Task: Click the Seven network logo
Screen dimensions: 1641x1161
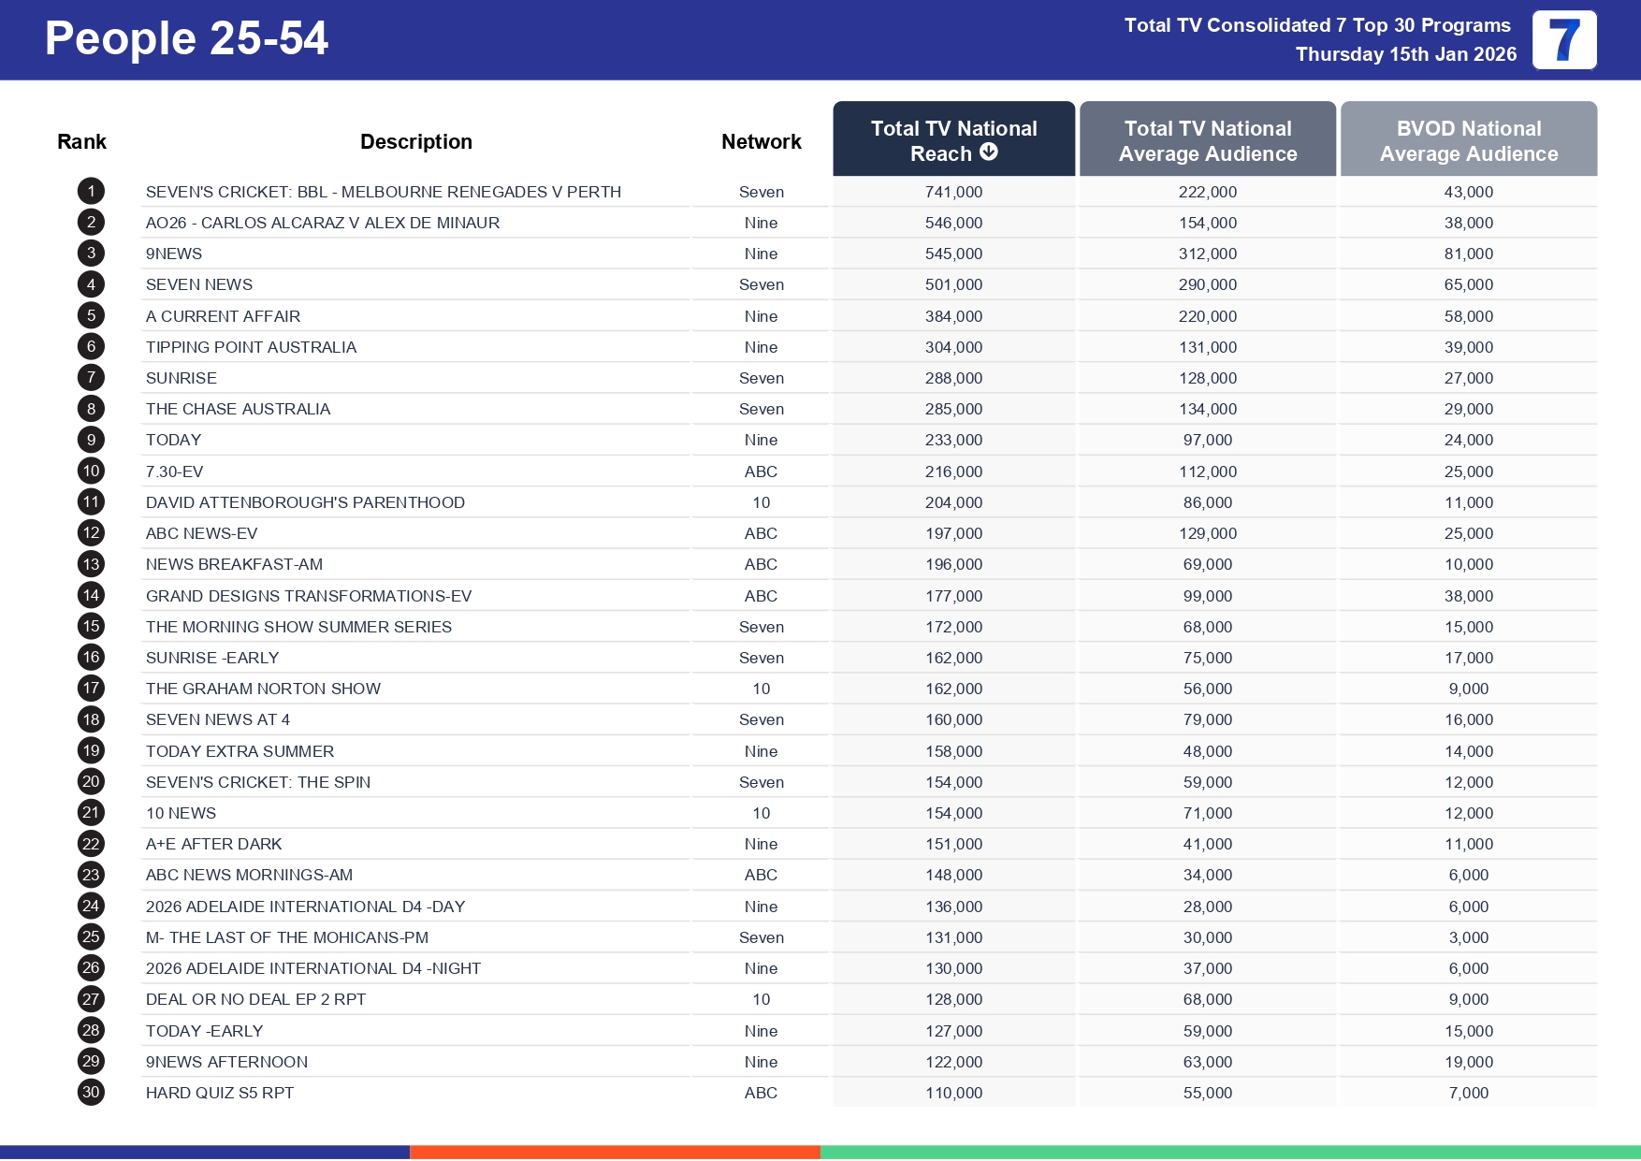Action: (x=1565, y=39)
